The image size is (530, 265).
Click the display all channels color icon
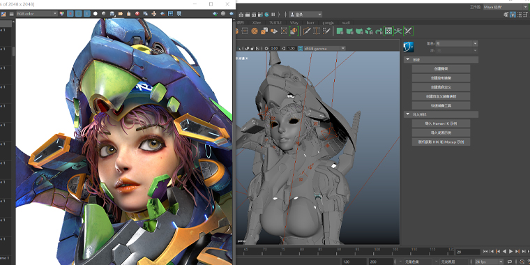click(62, 13)
